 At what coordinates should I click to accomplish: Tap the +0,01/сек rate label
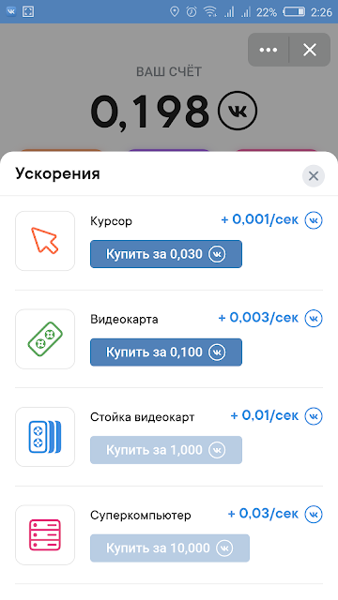point(265,415)
